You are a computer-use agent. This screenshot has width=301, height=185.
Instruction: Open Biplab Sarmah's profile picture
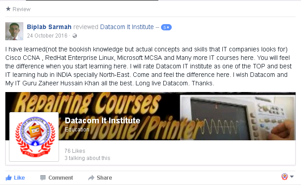pyautogui.click(x=14, y=31)
